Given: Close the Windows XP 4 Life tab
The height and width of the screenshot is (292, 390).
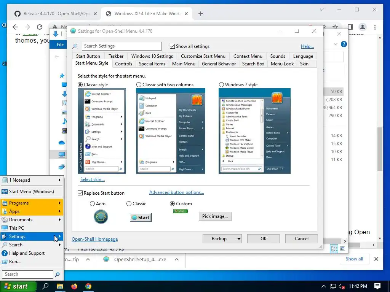Looking at the screenshot, I should 186,14.
